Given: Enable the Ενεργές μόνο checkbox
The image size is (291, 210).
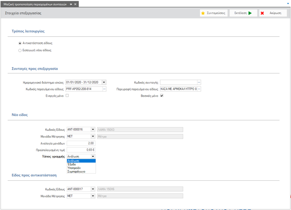Looking at the screenshot, I should click(67, 96).
